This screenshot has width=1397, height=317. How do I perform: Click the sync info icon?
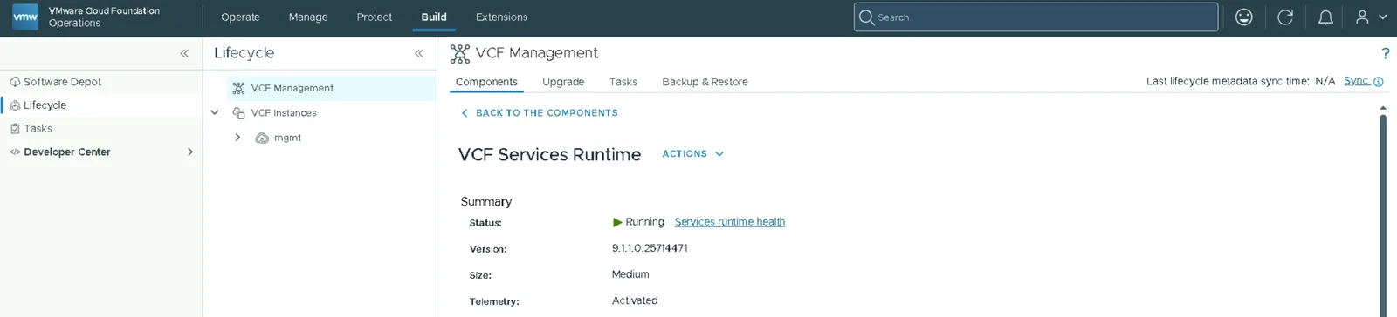[x=1379, y=82]
